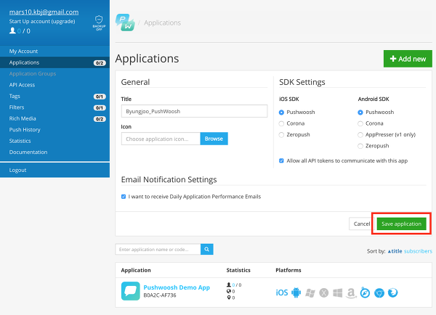Choose AppPresser (v1 only) Android SDK

(x=360, y=135)
